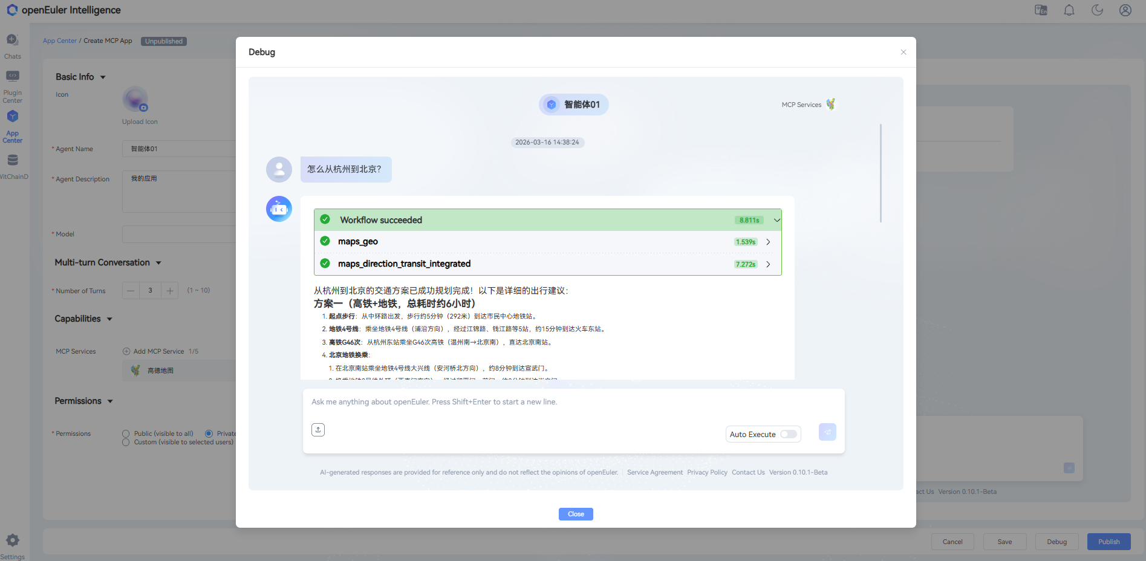Click the Close button in Debug dialog
The image size is (1146, 561).
point(576,514)
